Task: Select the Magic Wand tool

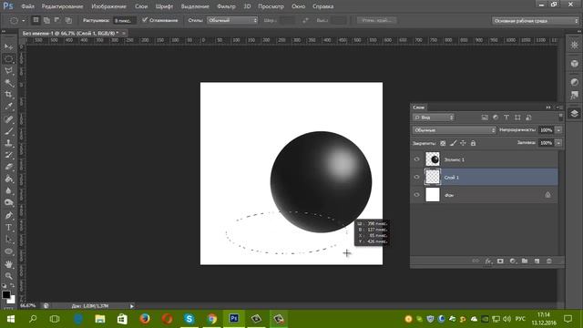Action: 8,83
